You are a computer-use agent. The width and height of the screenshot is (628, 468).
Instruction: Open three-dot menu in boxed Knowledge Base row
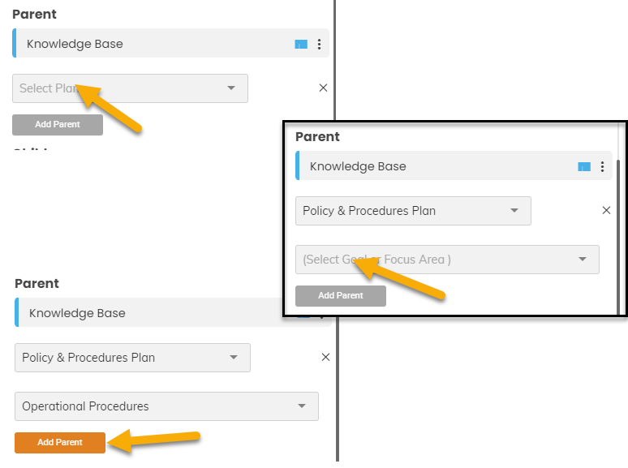point(602,166)
